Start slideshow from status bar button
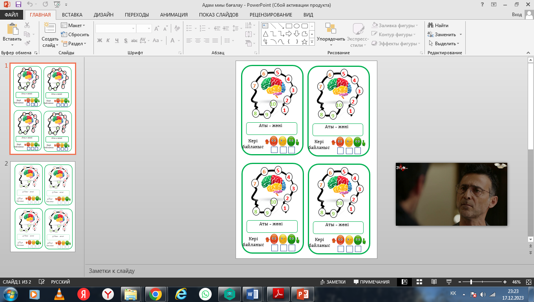Viewport: 534px width, 302px height. 449,282
